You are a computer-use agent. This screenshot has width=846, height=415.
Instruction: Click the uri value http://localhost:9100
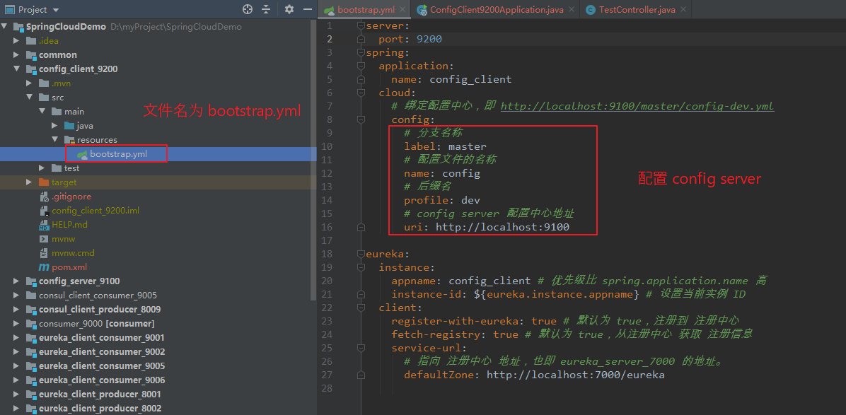coord(502,227)
